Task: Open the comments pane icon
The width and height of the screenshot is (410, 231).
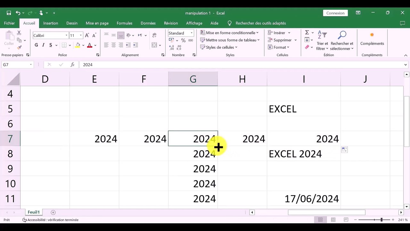Action: click(403, 23)
